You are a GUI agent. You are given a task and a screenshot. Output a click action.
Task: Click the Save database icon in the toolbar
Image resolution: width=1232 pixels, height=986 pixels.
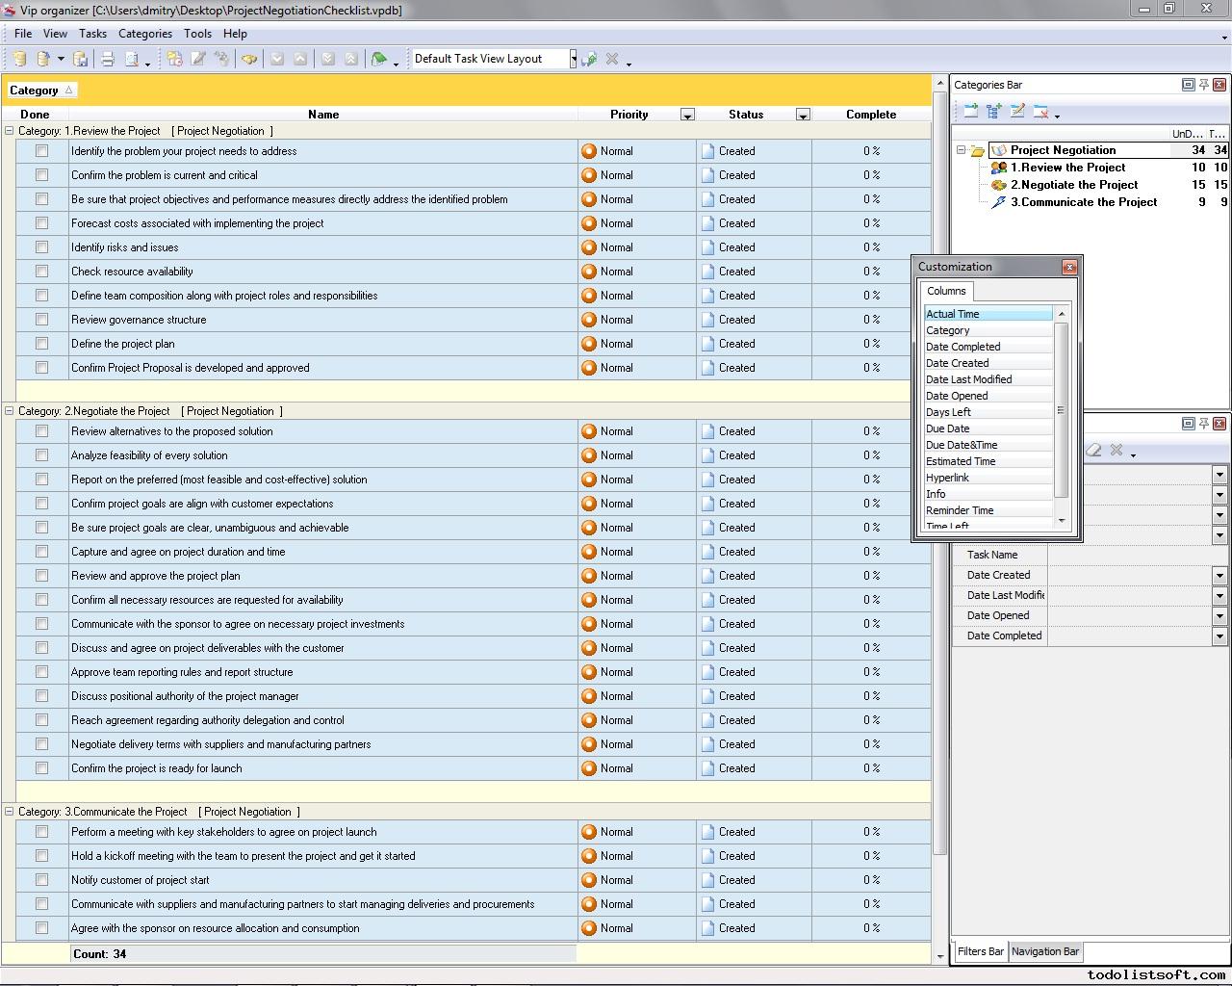(81, 59)
